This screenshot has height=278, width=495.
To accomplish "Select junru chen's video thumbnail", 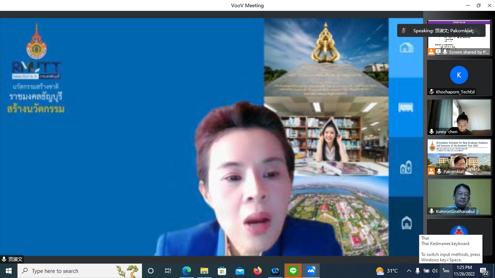I will (459, 117).
